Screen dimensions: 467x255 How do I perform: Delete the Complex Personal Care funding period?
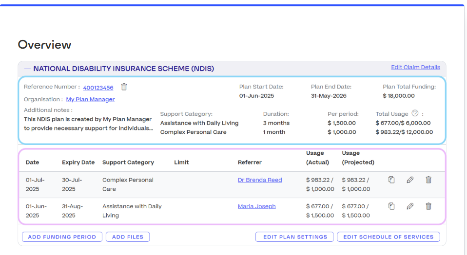[428, 180]
